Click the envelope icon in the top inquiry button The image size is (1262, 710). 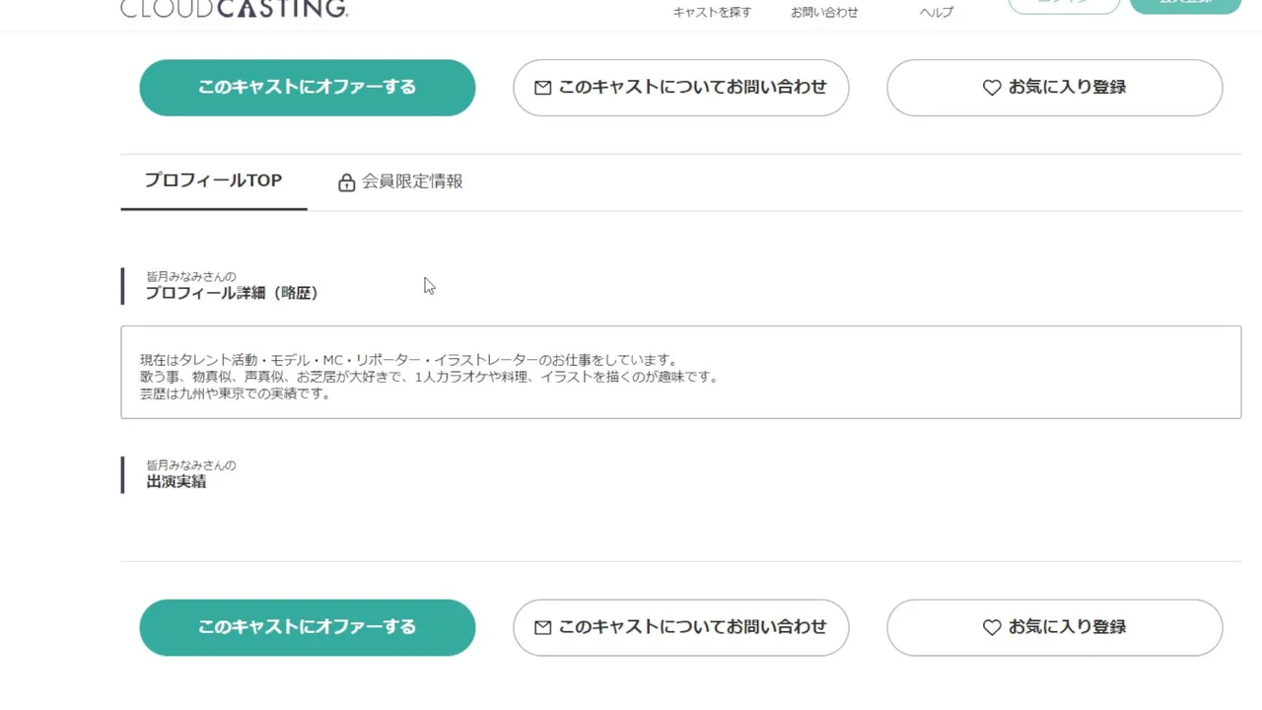point(542,88)
